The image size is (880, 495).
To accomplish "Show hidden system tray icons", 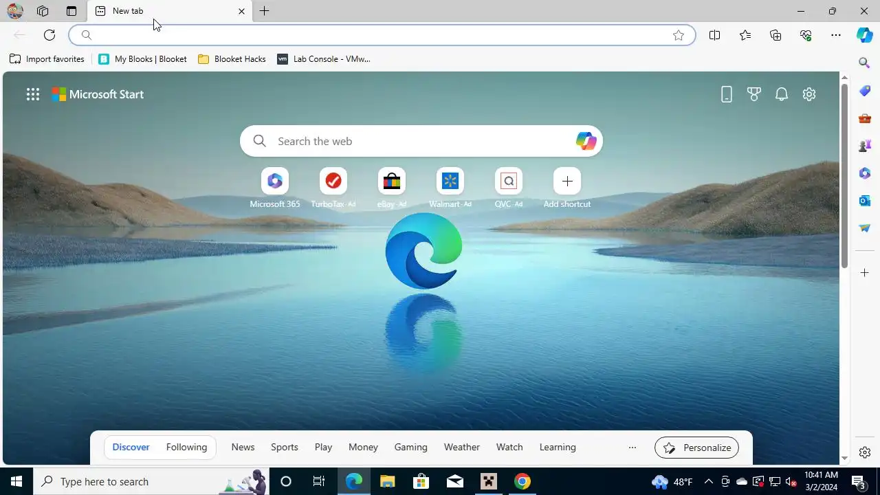I will [x=709, y=481].
